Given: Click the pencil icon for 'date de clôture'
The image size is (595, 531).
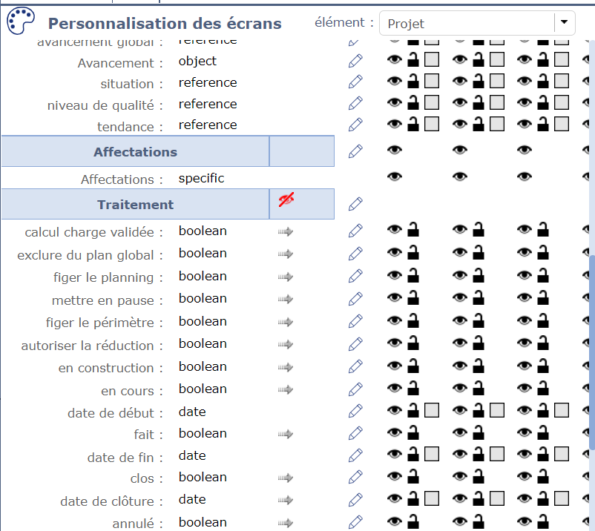Looking at the screenshot, I should pos(355,499).
